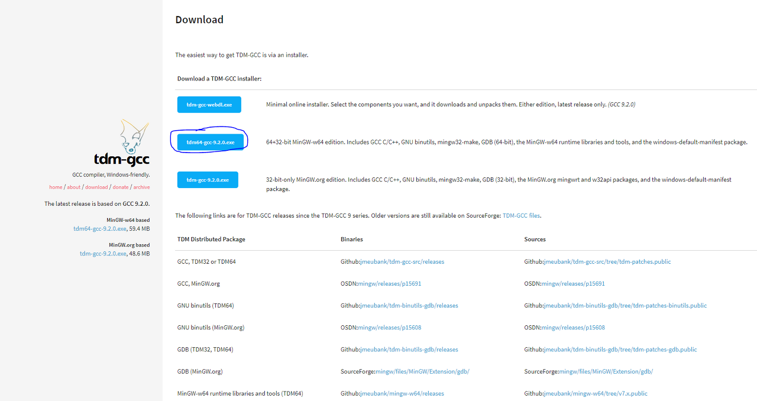Click the 'GDB (TDM32, TDM64)' row label

205,349
